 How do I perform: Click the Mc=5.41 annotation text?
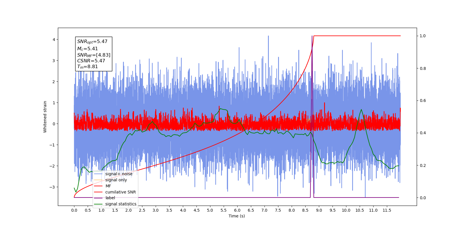[87, 49]
